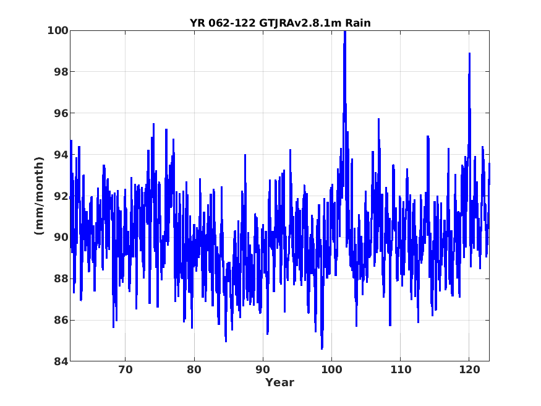The height and width of the screenshot is (406, 541).
Task: Click the lowest trough near year 98.5
Action: [x=322, y=348]
